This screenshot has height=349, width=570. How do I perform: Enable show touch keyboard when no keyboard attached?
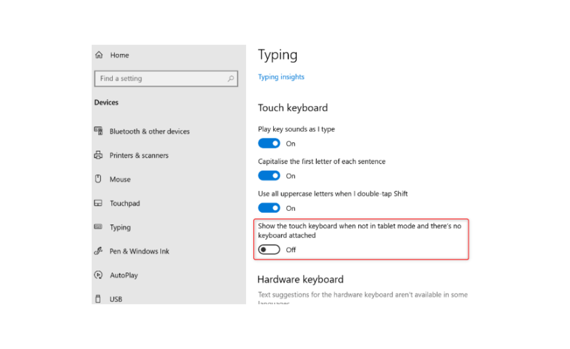tap(269, 249)
